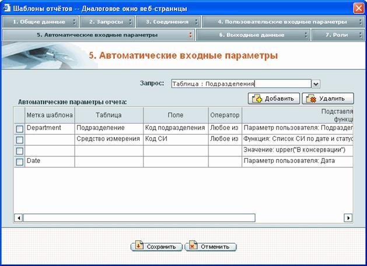Click the save icon on Сохранить
Screen dimensions: 367x266
139,246
